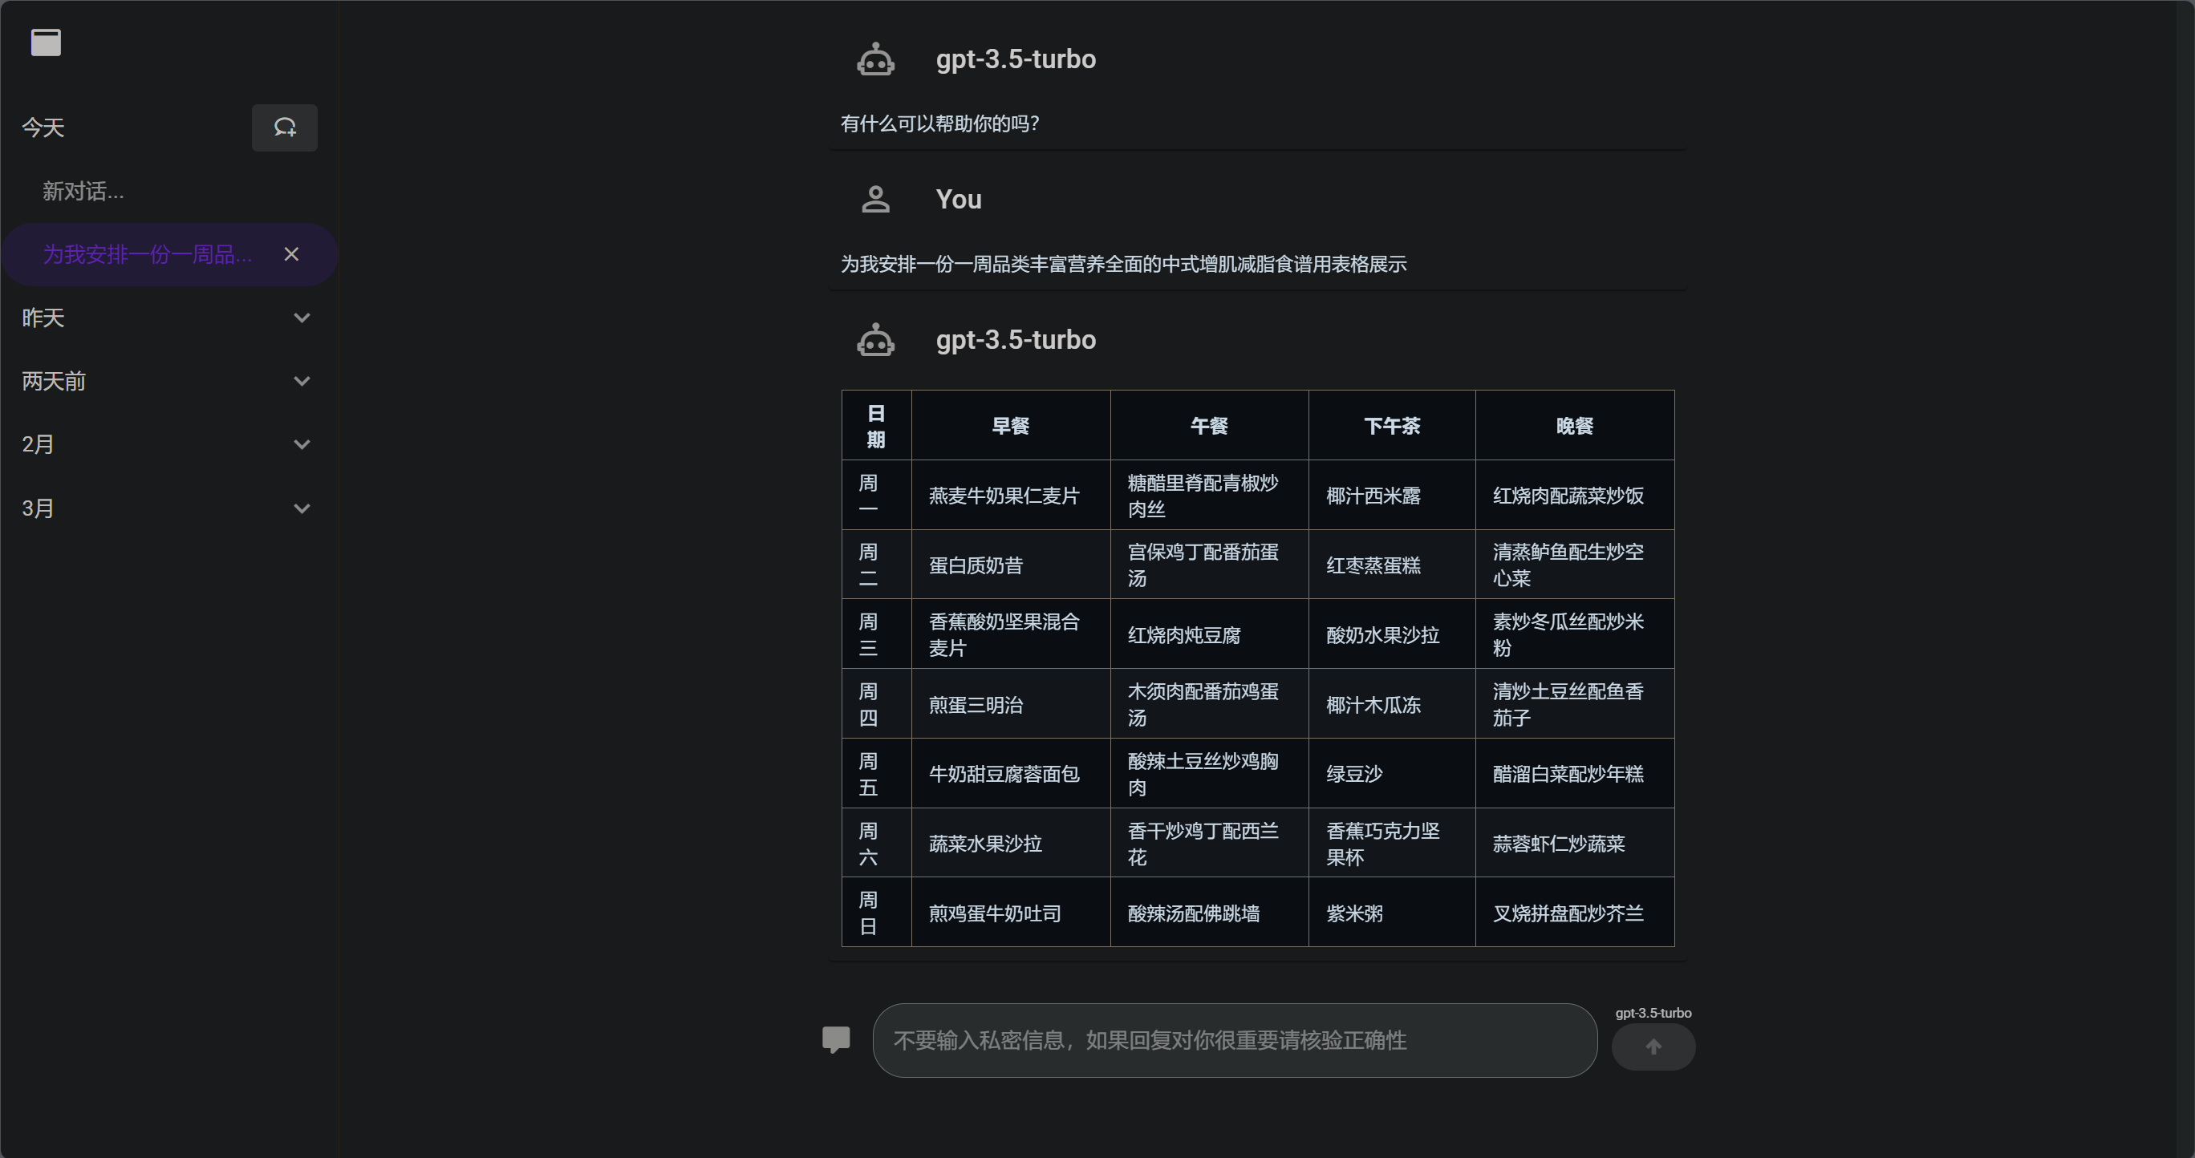Click cell 蒜蓉虾仁炒蔬菜
Viewport: 2195px width, 1158px height.
tap(1575, 843)
